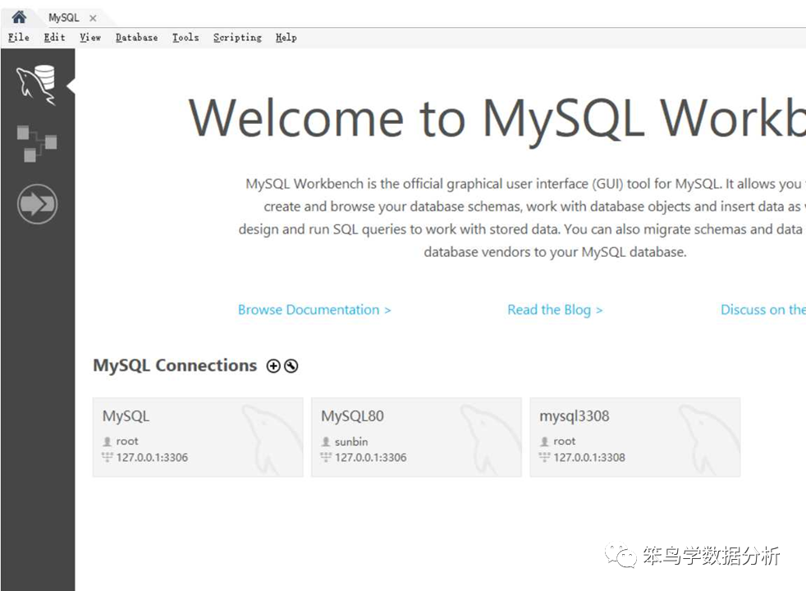Open the MySQL80 sunbin connection tile
The height and width of the screenshot is (591, 806).
coord(416,438)
